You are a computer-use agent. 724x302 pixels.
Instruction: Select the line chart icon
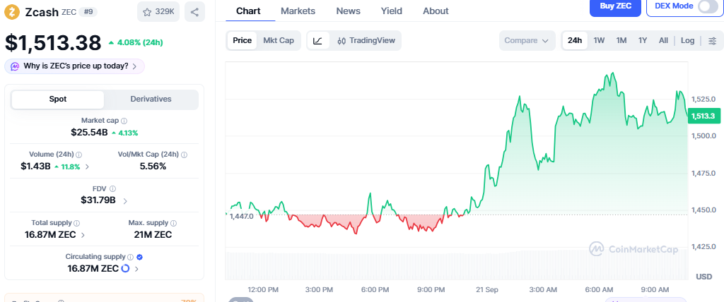[317, 41]
